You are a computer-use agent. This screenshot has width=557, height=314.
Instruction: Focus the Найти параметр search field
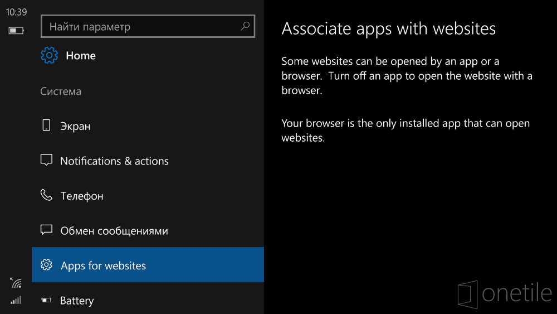(x=142, y=26)
